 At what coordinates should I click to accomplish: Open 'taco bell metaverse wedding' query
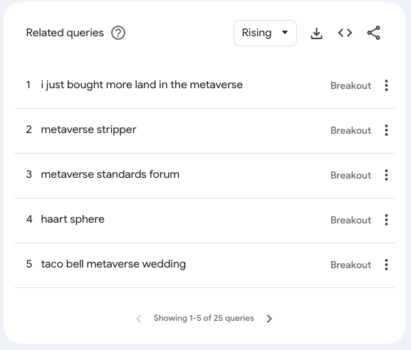[x=113, y=264]
